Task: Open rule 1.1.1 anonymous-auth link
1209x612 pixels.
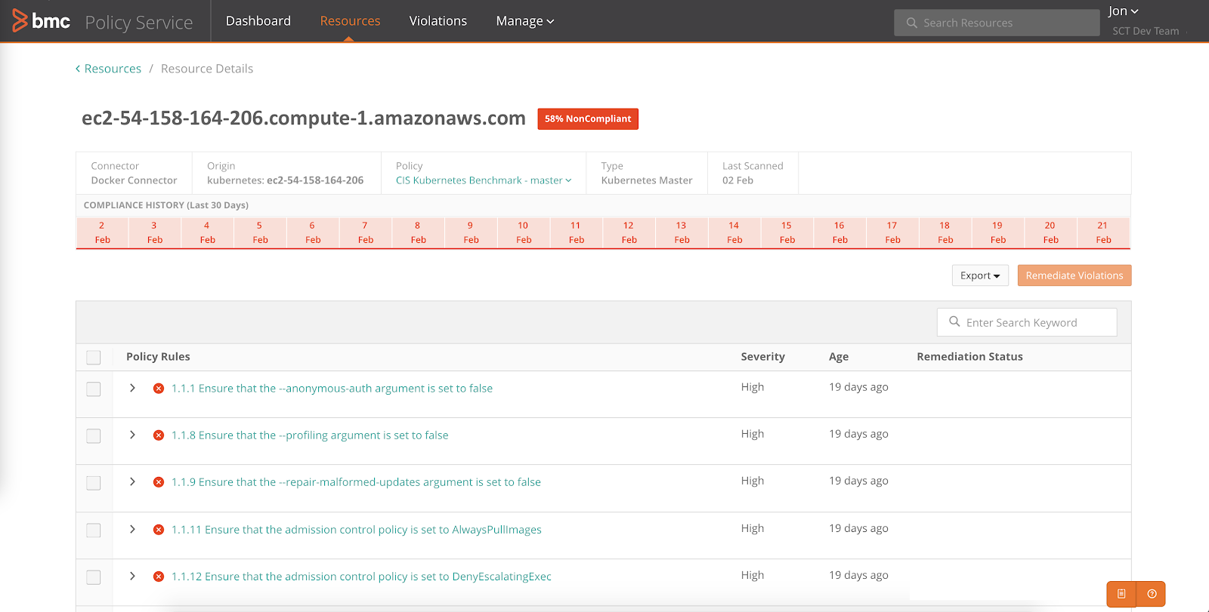Action: click(x=332, y=389)
